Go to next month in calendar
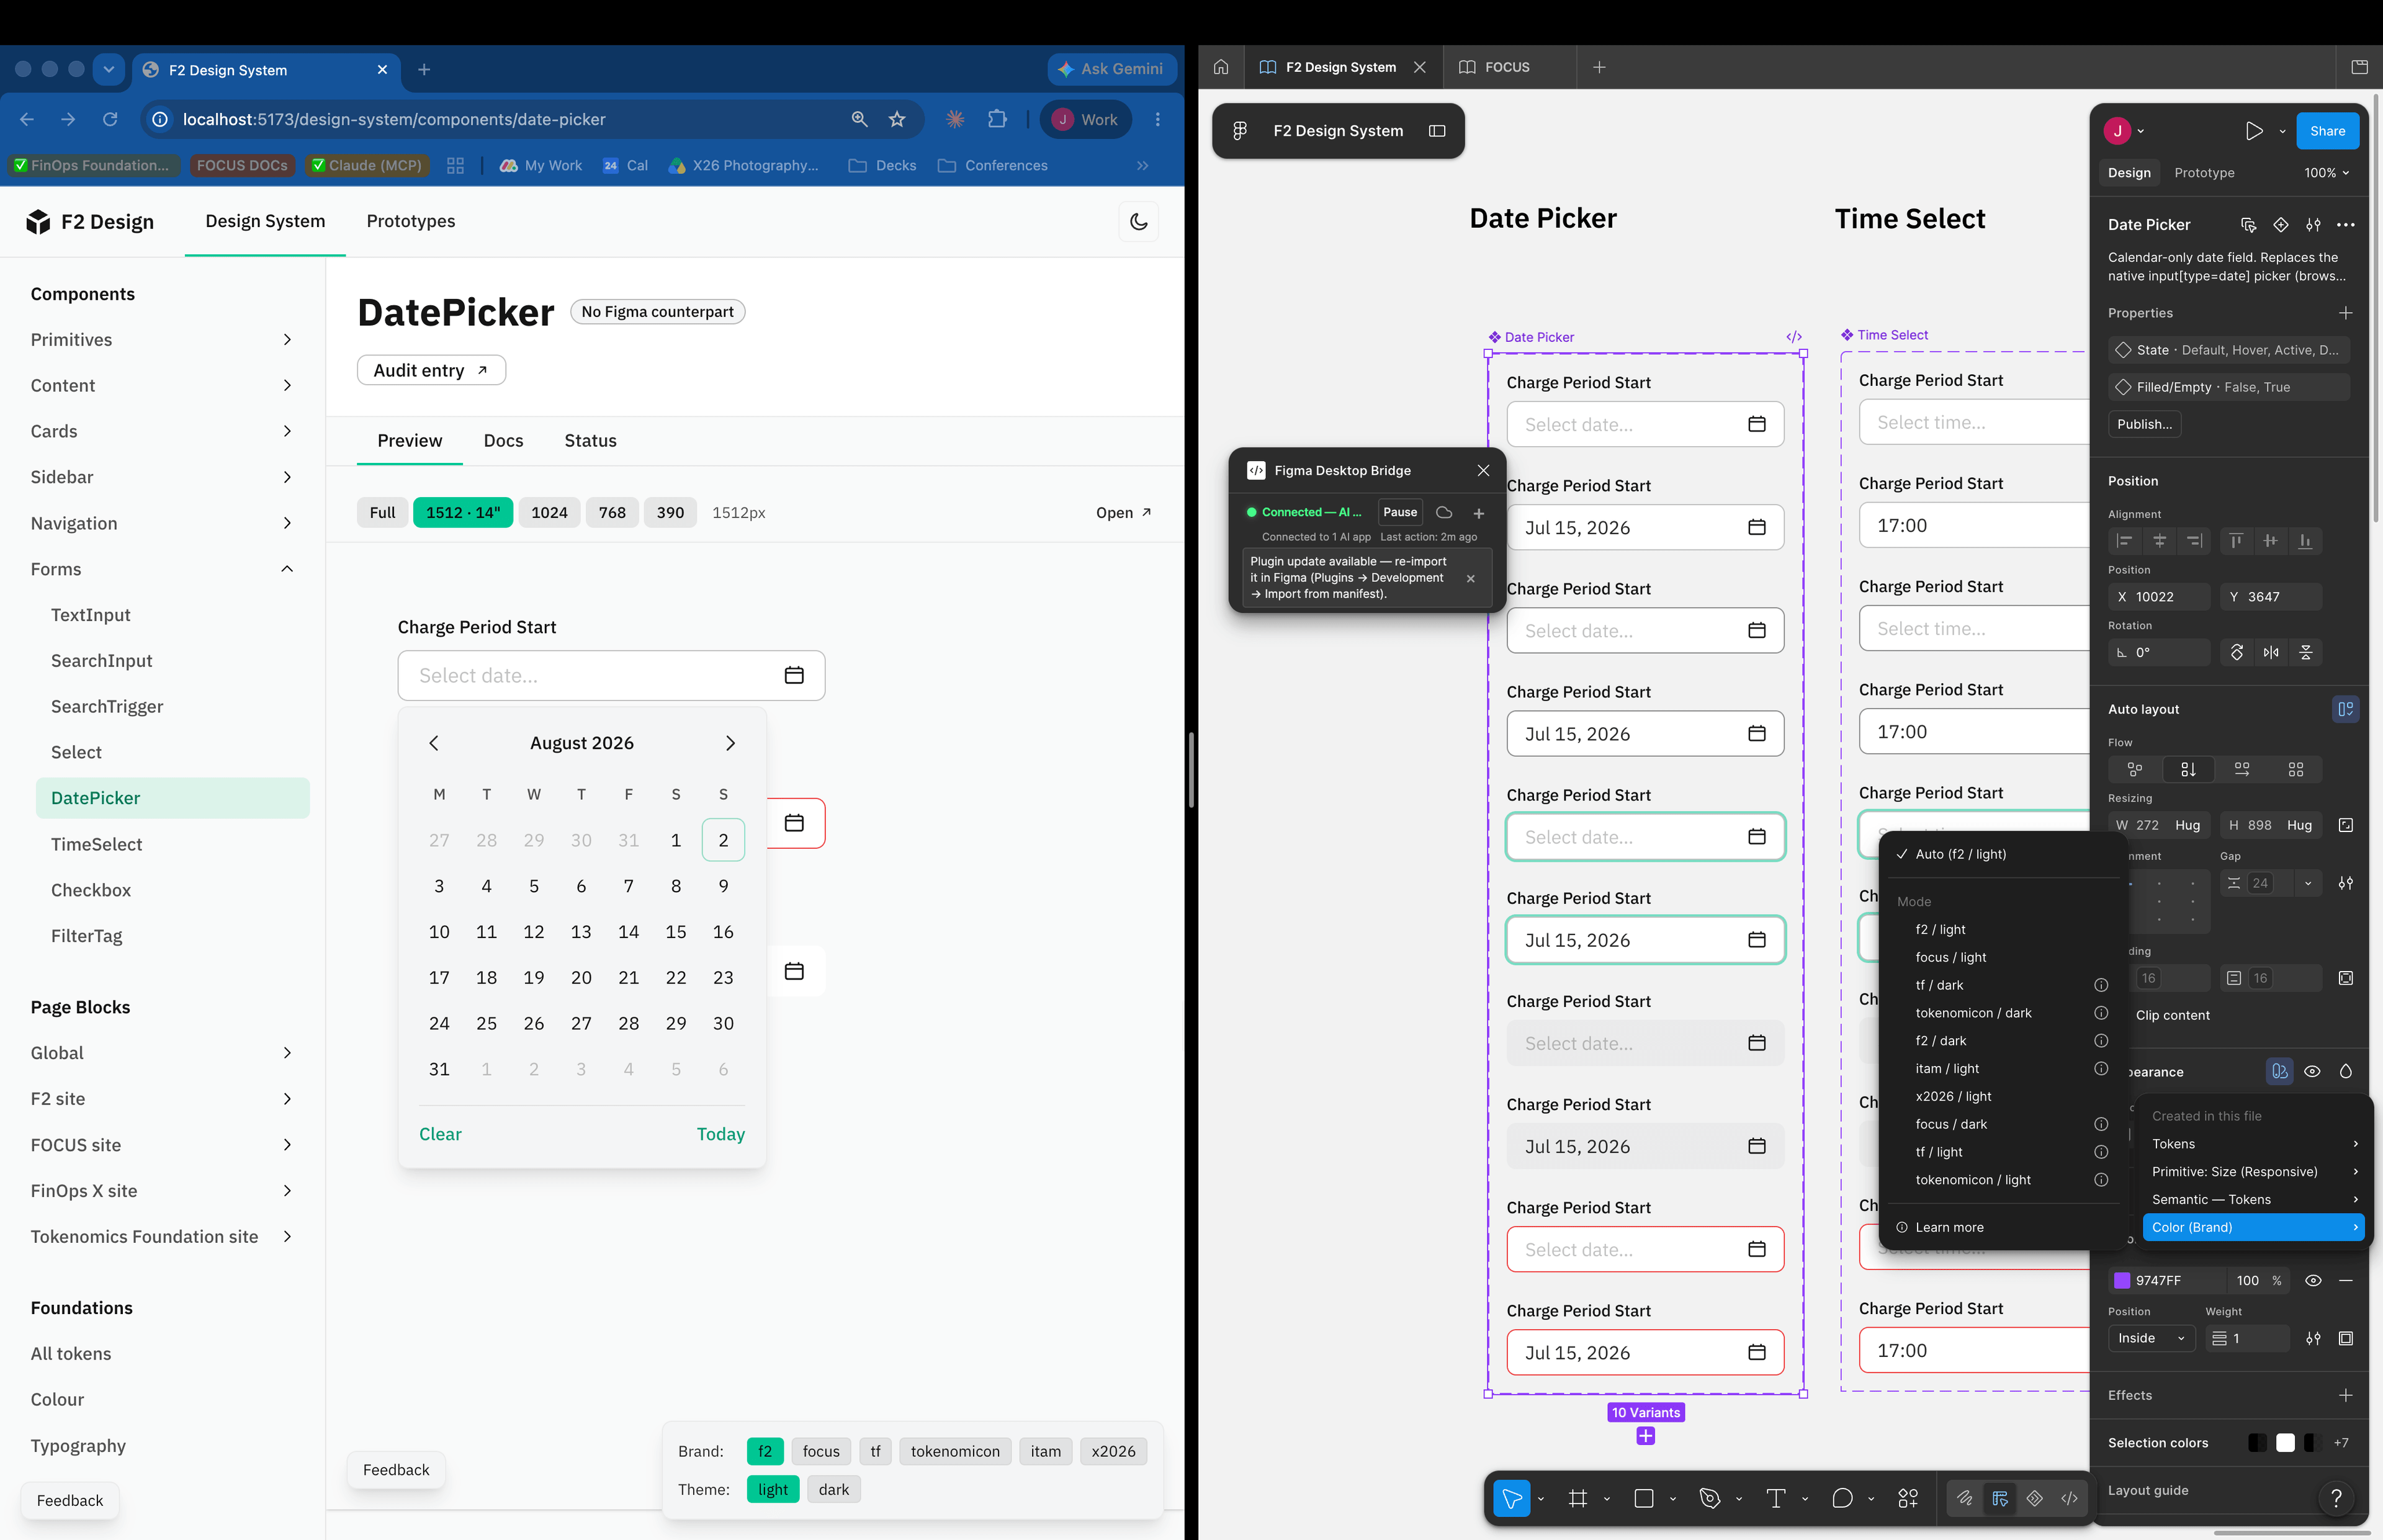 pyautogui.click(x=730, y=743)
